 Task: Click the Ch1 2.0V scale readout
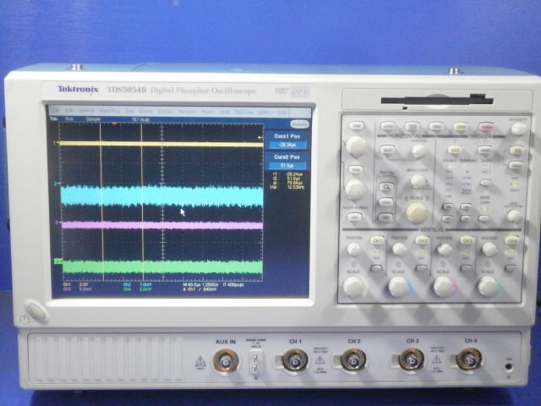(76, 284)
